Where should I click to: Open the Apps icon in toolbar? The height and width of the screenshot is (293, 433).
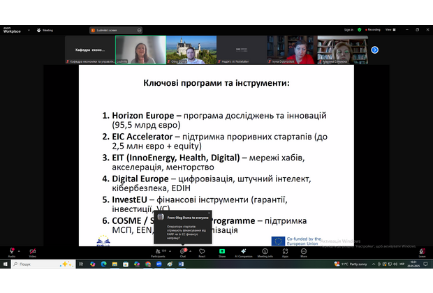[285, 252]
